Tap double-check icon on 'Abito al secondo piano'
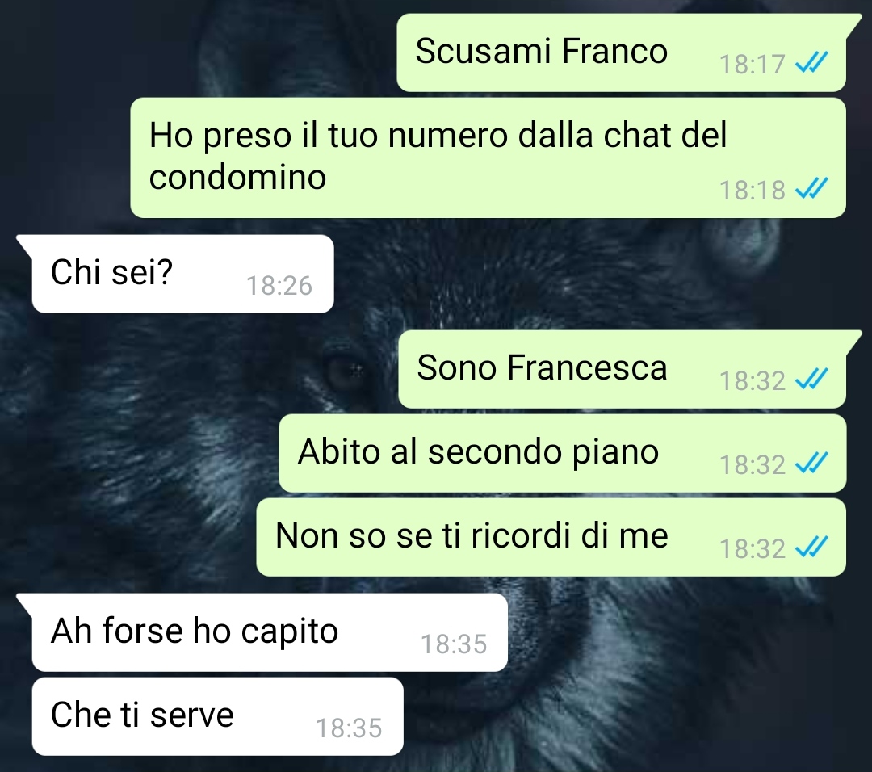 (811, 464)
